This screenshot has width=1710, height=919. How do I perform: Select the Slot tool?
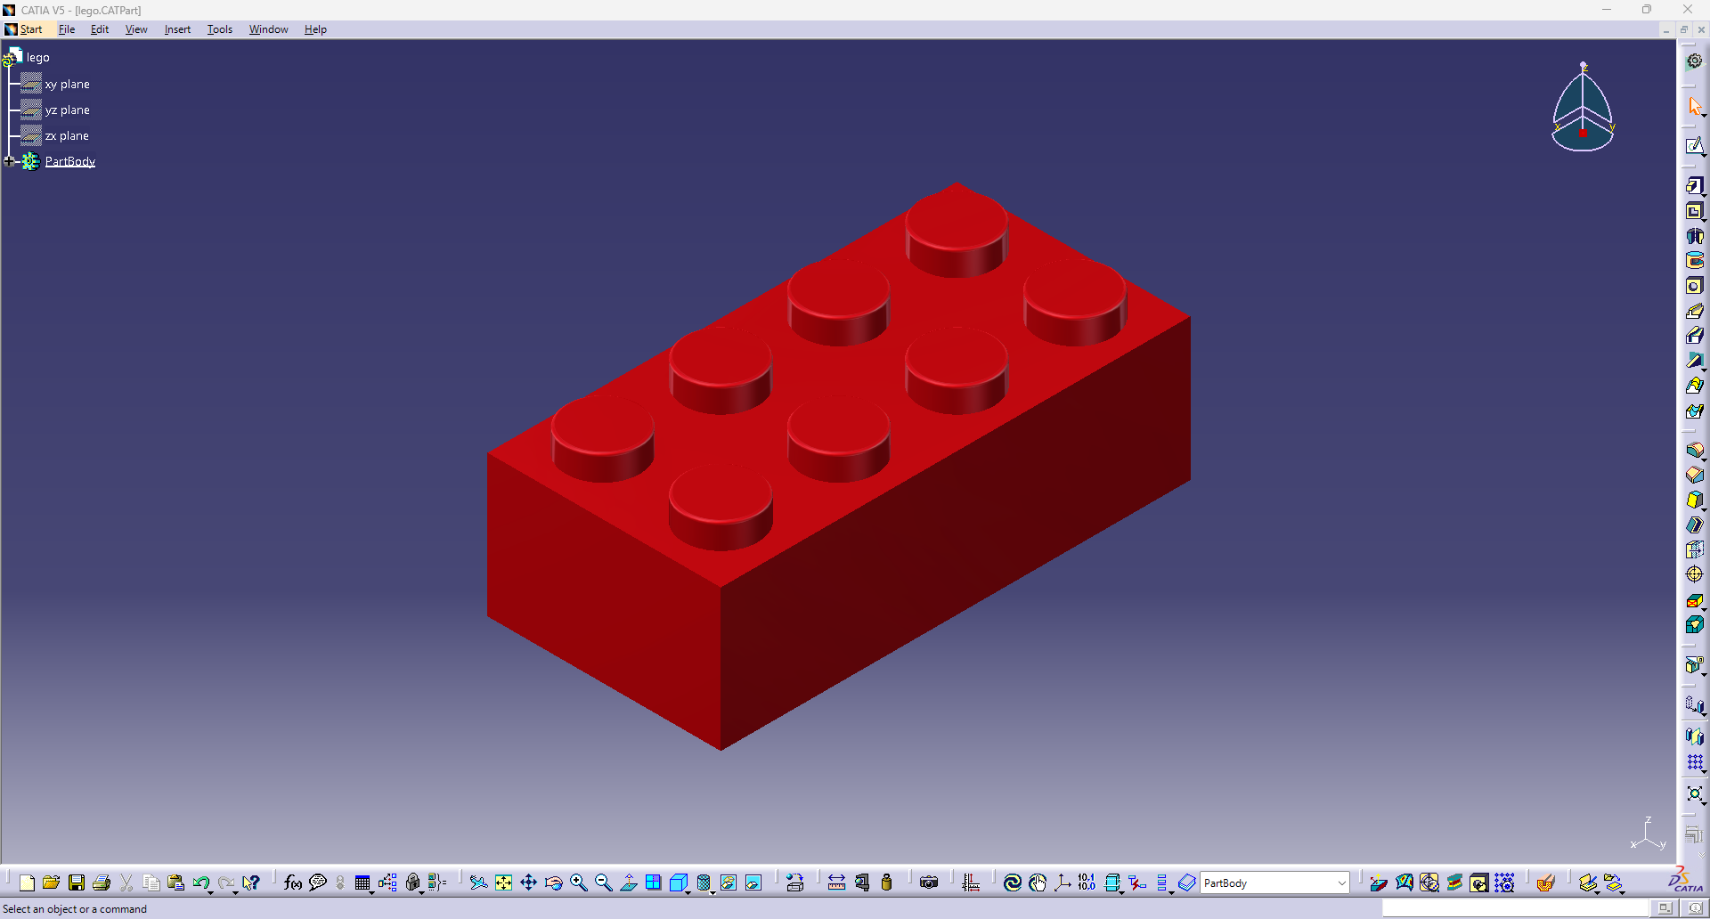[x=1694, y=336]
